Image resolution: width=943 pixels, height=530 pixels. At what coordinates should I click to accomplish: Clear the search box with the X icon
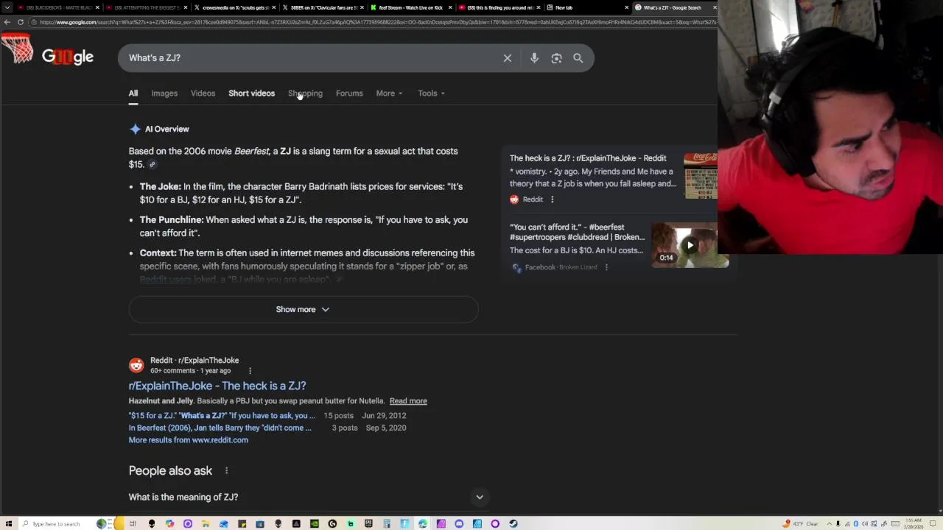(508, 58)
